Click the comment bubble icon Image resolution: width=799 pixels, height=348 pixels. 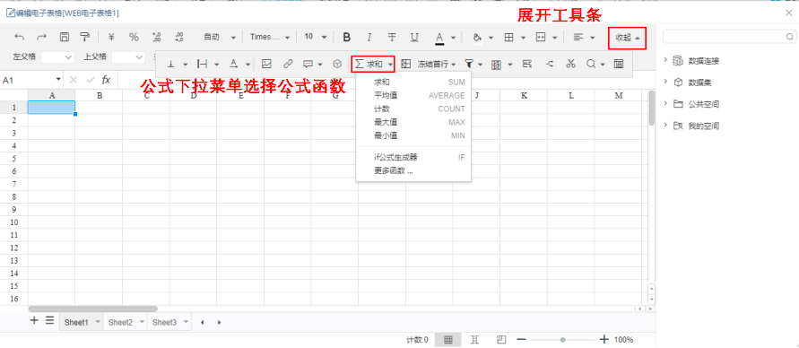click(x=308, y=65)
